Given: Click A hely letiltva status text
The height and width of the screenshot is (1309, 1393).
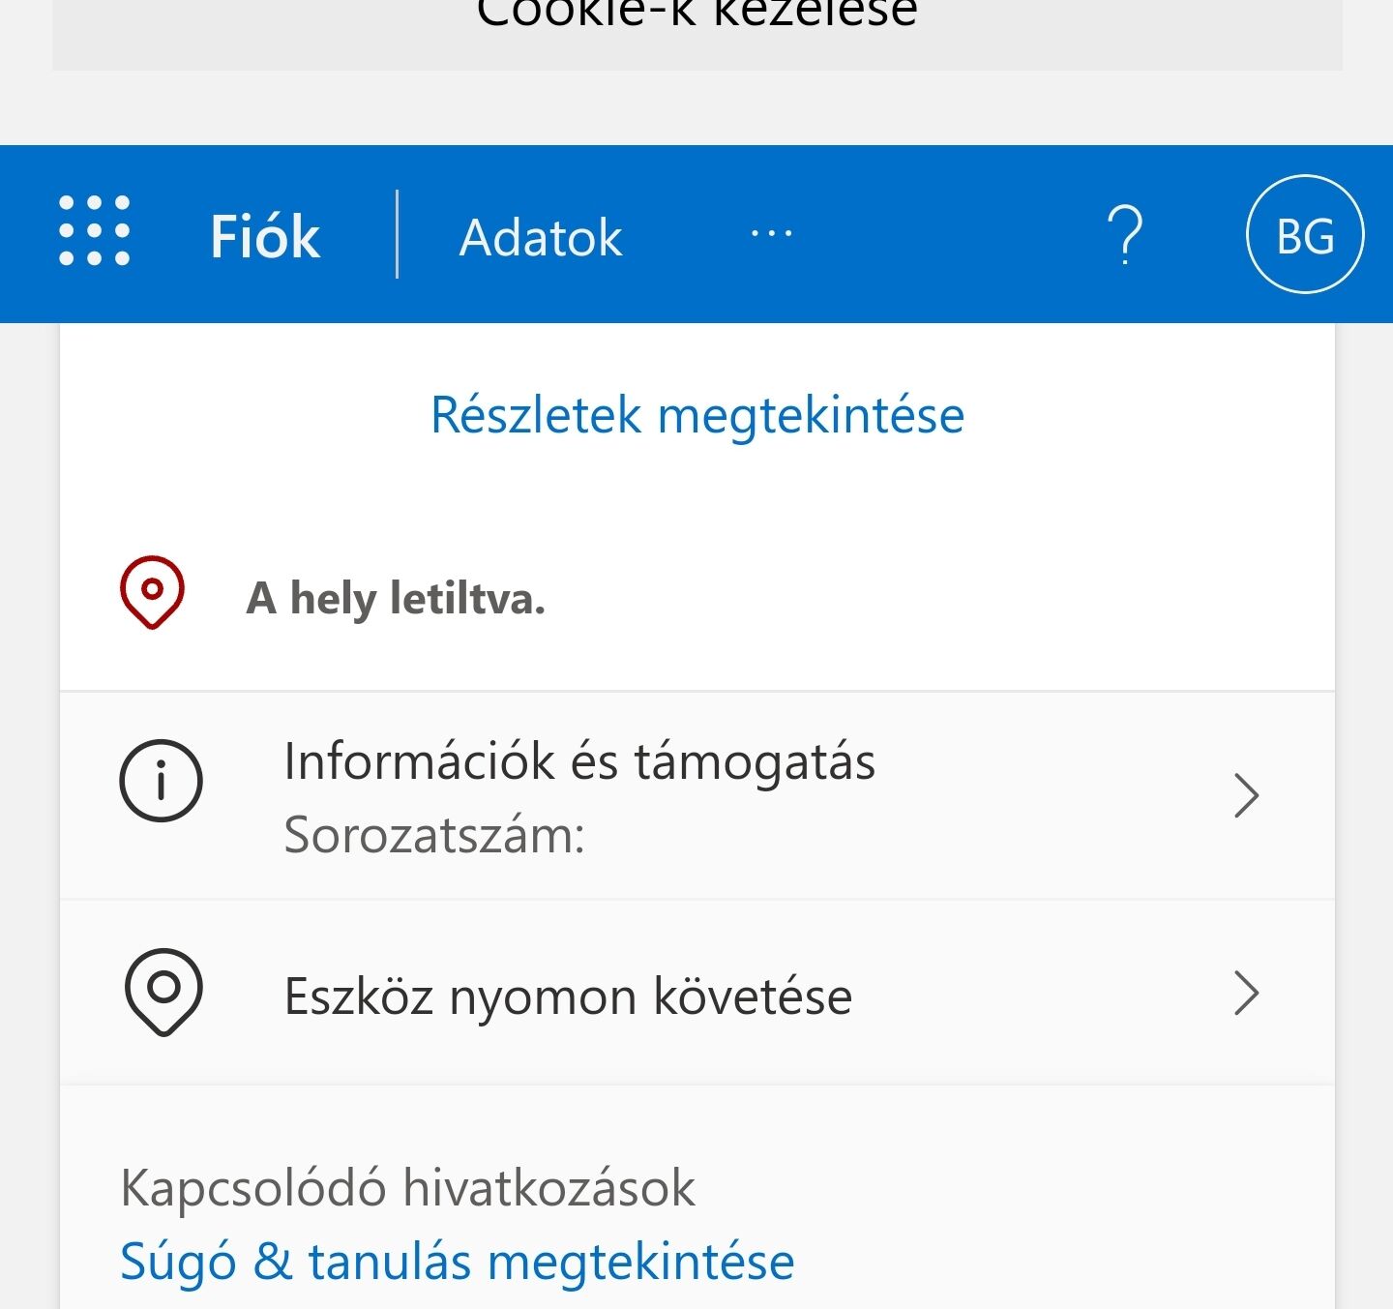Looking at the screenshot, I should click(x=396, y=598).
